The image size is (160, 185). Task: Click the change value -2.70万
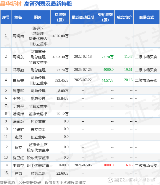pyautogui.click(x=108, y=57)
